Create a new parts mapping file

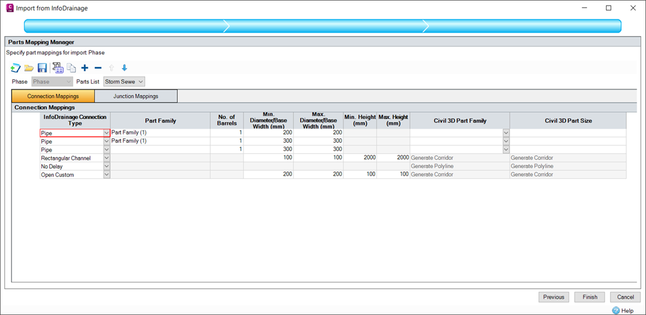(15, 68)
